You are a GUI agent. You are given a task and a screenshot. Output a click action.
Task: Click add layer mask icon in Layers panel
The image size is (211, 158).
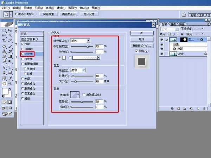click(178, 108)
